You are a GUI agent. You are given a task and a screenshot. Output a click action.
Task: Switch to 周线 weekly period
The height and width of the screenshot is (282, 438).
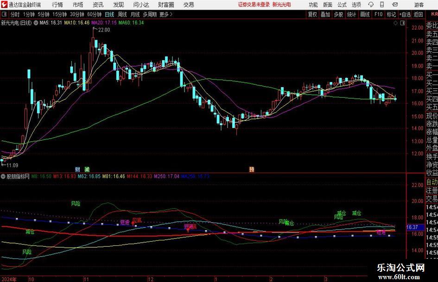122,14
